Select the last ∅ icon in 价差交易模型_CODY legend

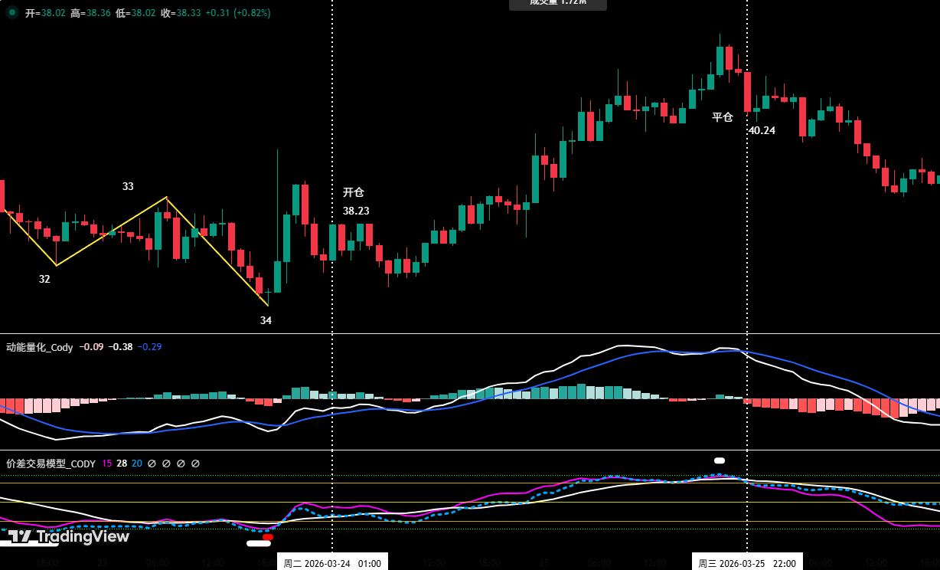[195, 464]
